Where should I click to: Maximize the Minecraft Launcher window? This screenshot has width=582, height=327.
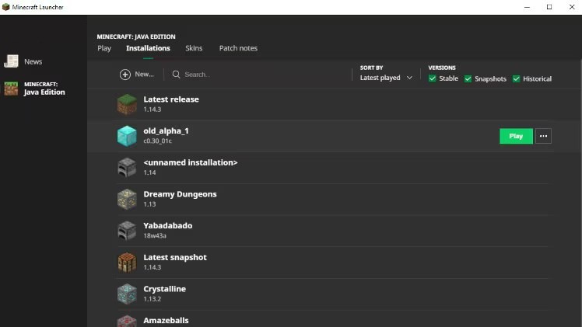coord(549,7)
